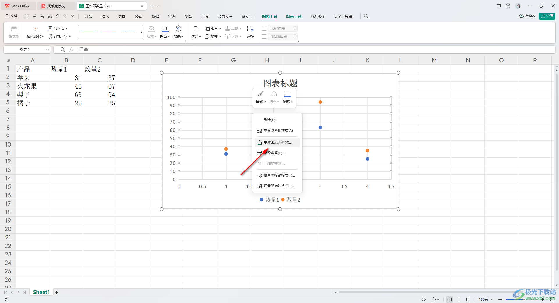This screenshot has width=559, height=303.
Task: Open the 组合 group dropdown
Action: [213, 28]
